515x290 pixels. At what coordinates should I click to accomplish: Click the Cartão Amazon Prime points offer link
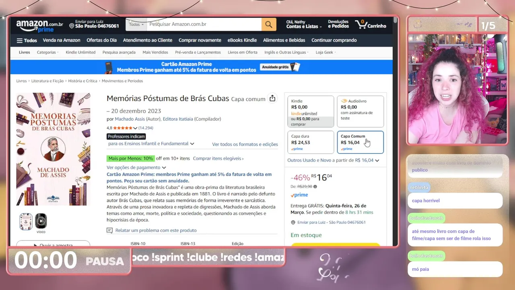click(189, 178)
